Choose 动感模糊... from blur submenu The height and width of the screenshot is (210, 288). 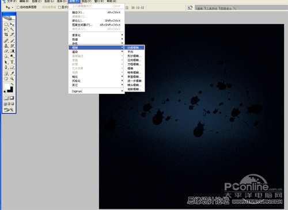point(134,48)
